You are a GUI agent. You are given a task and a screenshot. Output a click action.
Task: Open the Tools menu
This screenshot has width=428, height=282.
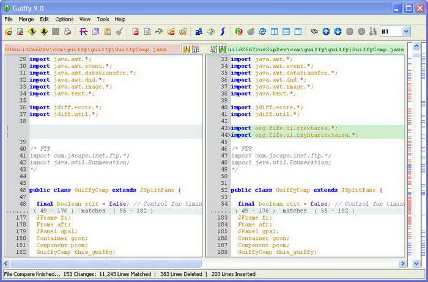click(x=103, y=19)
